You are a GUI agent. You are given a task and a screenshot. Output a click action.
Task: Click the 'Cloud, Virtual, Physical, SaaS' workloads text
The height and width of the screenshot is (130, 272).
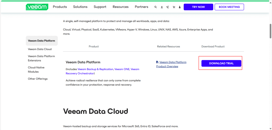point(138,32)
